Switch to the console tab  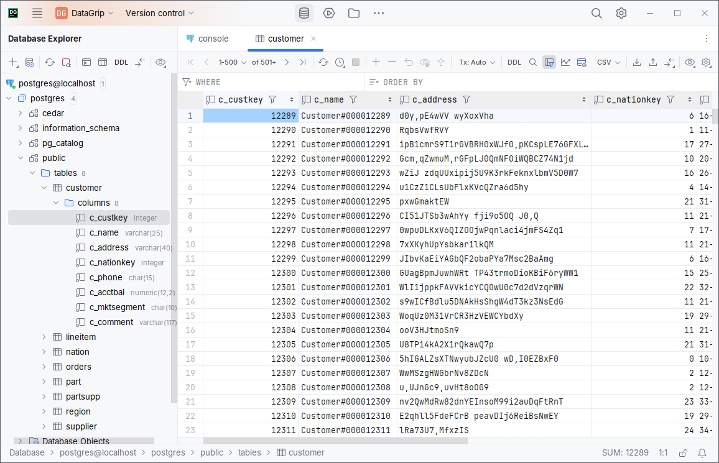(x=207, y=39)
